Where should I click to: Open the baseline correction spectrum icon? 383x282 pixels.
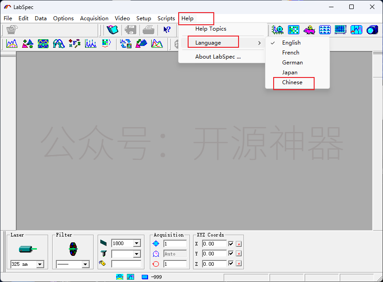click(x=12, y=44)
